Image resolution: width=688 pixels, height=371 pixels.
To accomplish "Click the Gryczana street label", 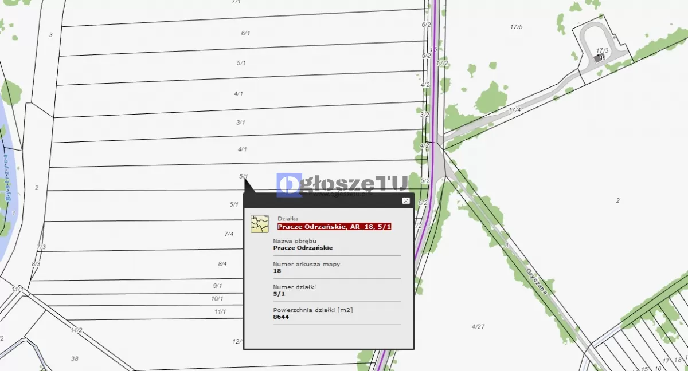I will (537, 278).
